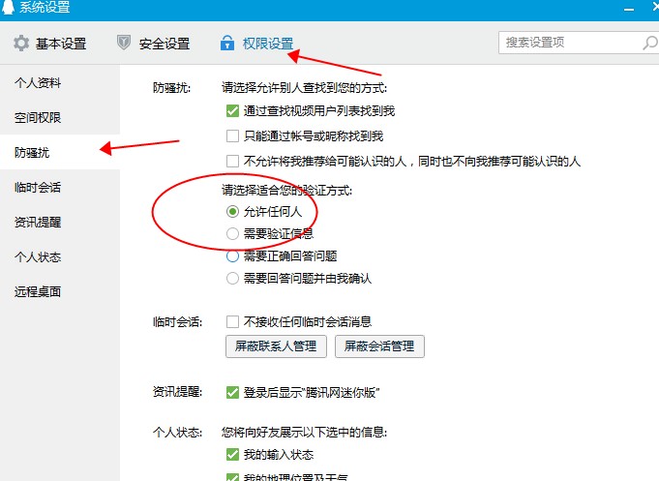Viewport: 659px width, 481px height.
Task: Select 临时会话 in the sidebar
Action: tap(38, 187)
